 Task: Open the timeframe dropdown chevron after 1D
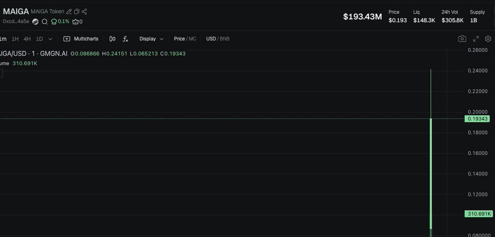point(50,39)
